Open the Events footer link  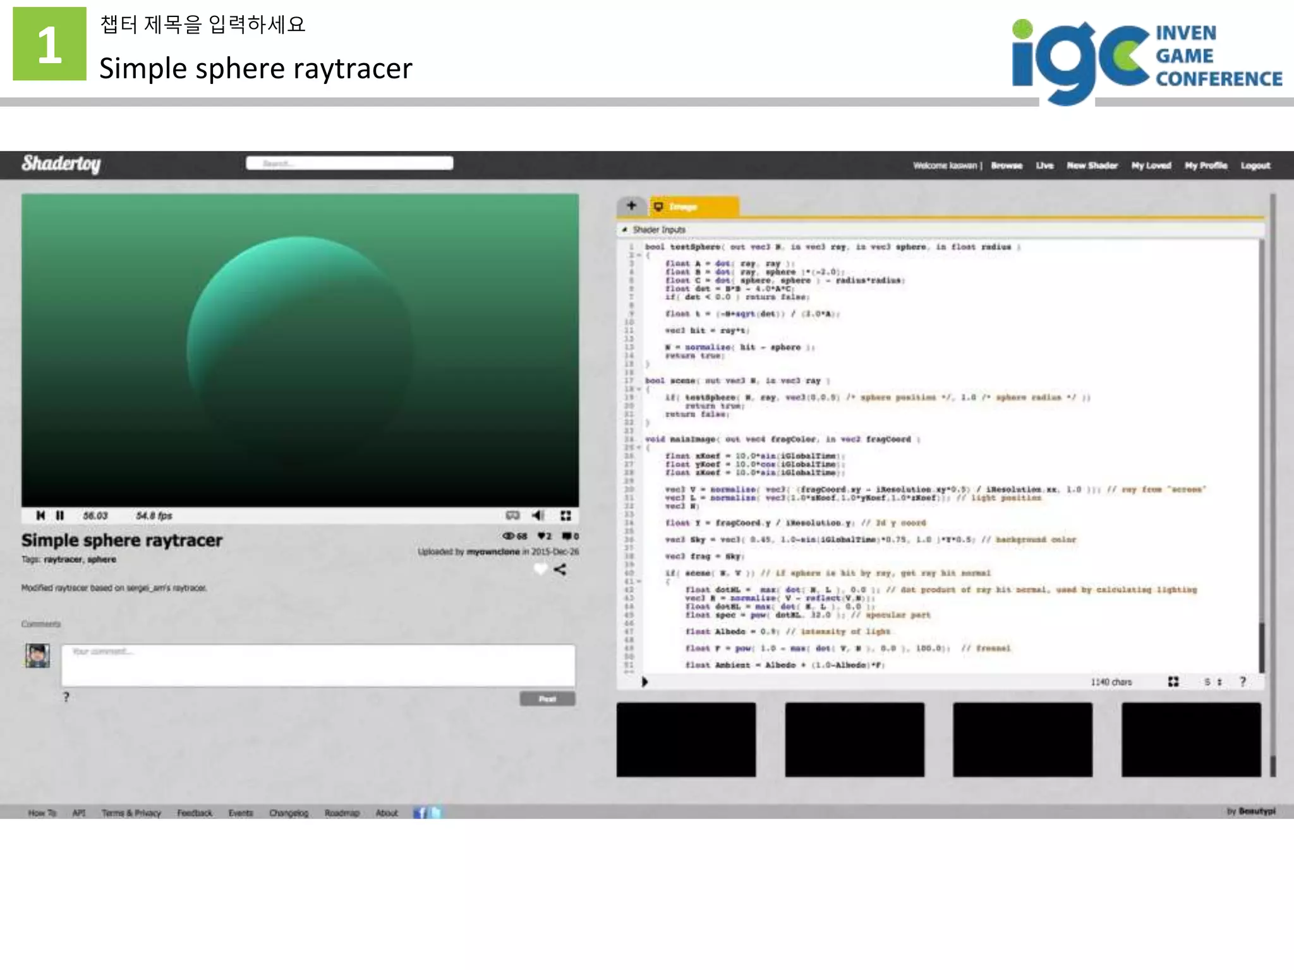(241, 813)
